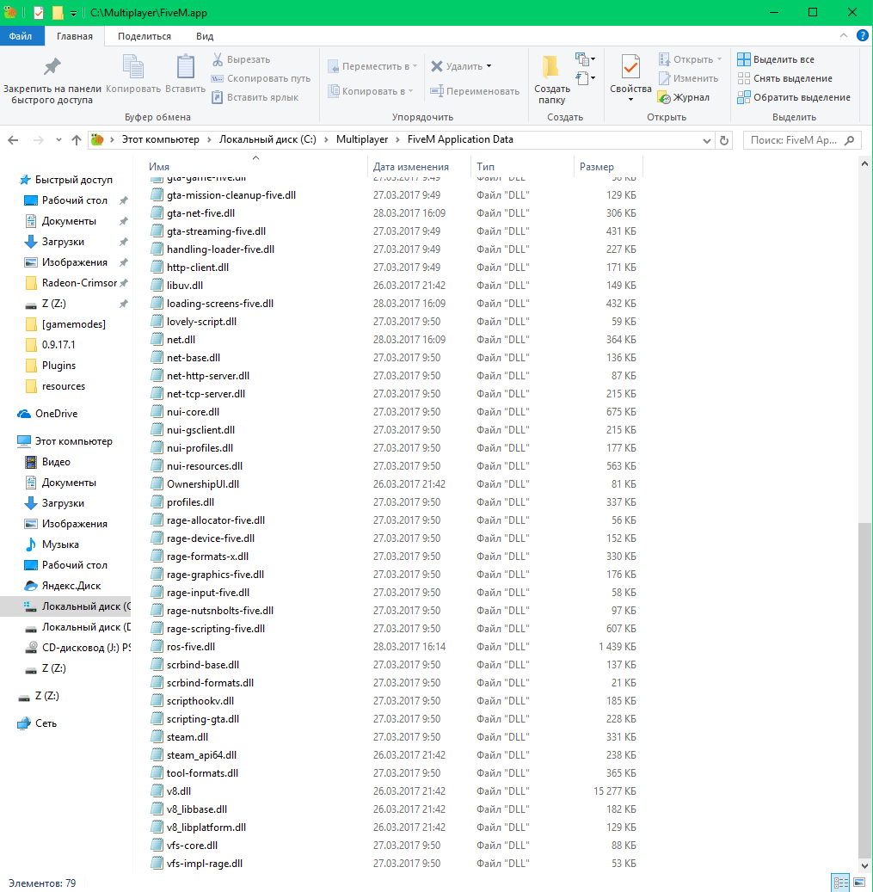Open recent locations dropdown arrow
This screenshot has height=892, width=873.
[x=58, y=140]
